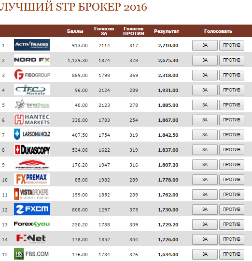Vote ПРОТИВ for Nord FX
252x262 pixels.
click(232, 60)
